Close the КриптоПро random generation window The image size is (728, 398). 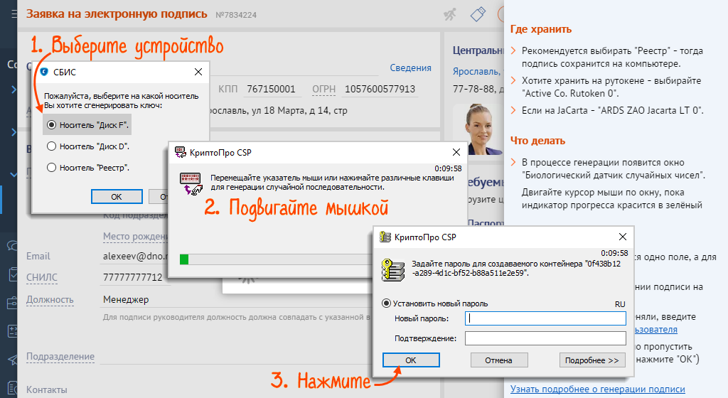pyautogui.click(x=456, y=152)
